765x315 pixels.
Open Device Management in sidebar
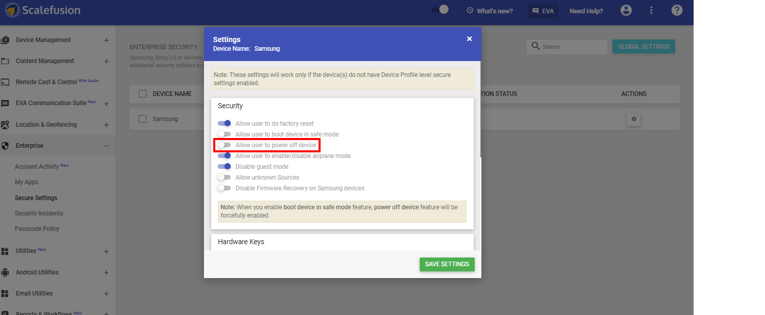pos(43,40)
